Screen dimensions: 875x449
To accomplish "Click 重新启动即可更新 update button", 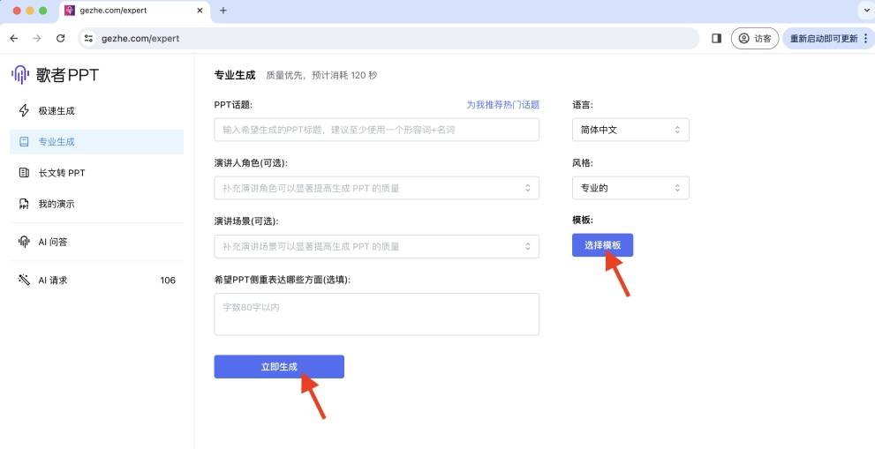I will click(827, 39).
